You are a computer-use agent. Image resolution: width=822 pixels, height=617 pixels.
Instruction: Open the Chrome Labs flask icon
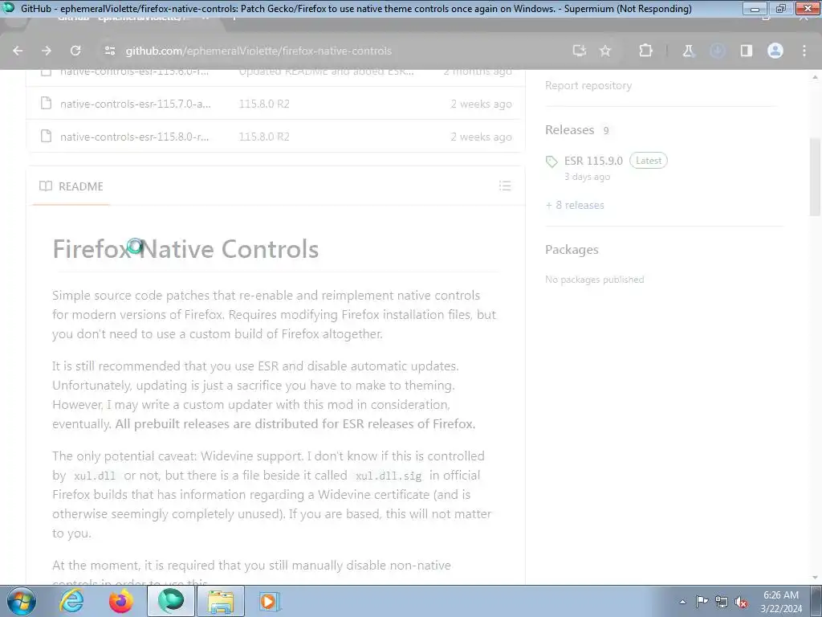tap(688, 51)
